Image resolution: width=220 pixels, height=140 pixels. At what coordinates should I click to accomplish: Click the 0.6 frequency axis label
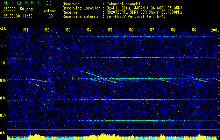[x=3, y=133]
